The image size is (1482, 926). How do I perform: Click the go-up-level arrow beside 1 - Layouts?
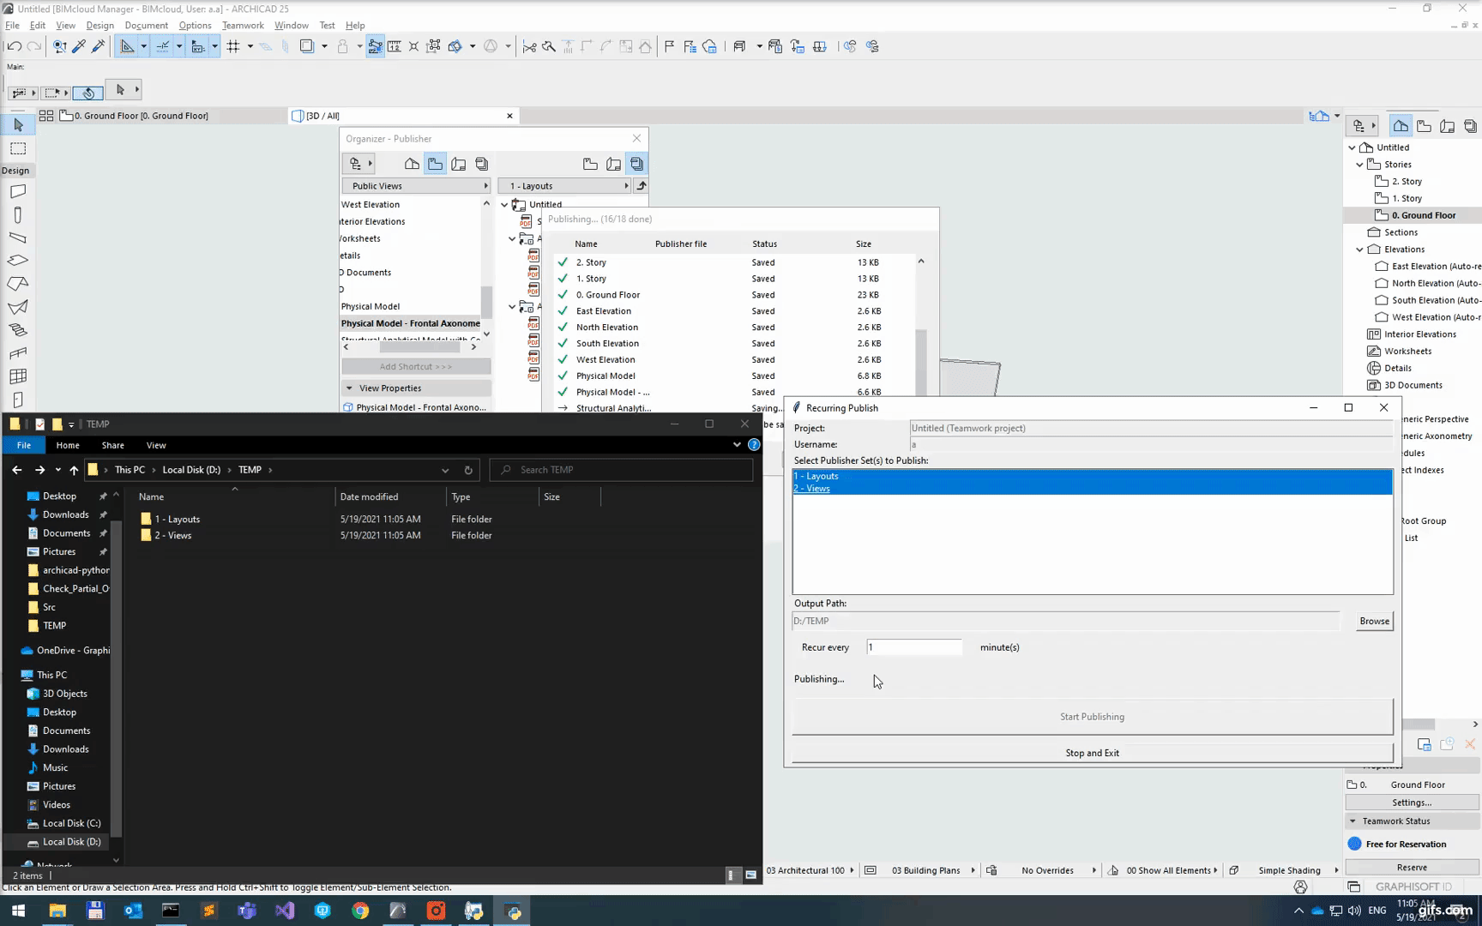point(642,186)
